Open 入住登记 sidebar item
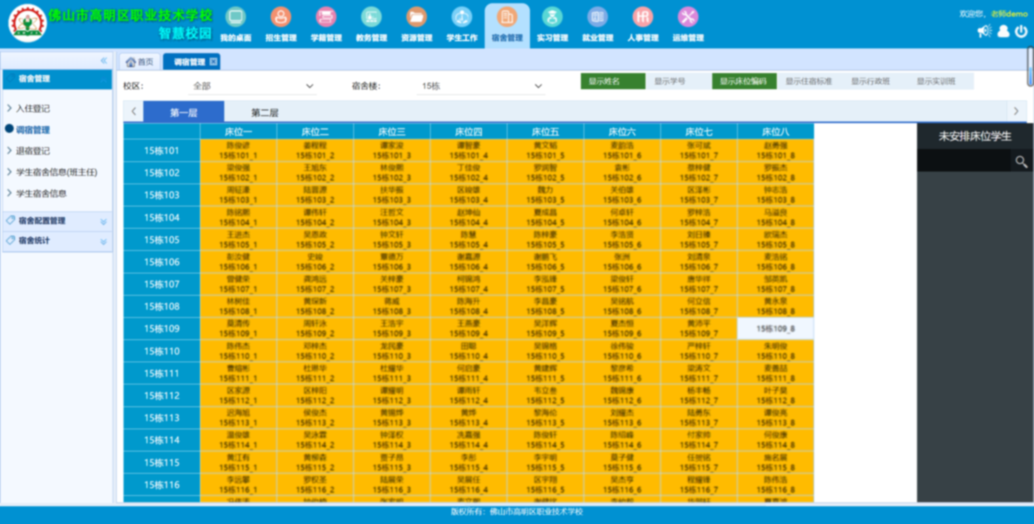Image resolution: width=1034 pixels, height=524 pixels. click(x=33, y=108)
